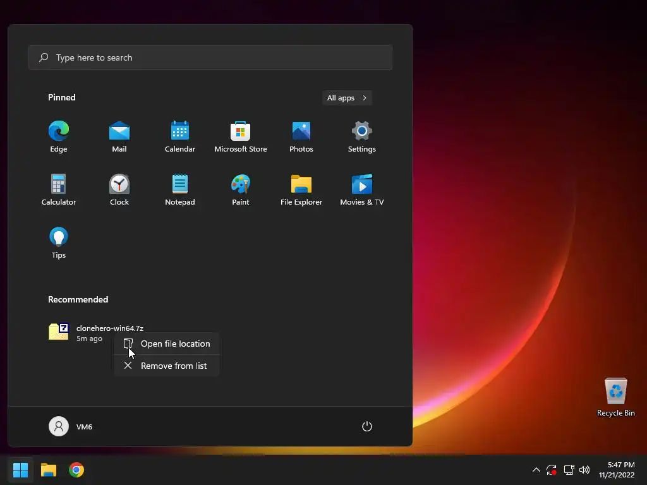This screenshot has height=485, width=647.
Task: Open Settings from the pinned apps
Action: [x=362, y=137]
